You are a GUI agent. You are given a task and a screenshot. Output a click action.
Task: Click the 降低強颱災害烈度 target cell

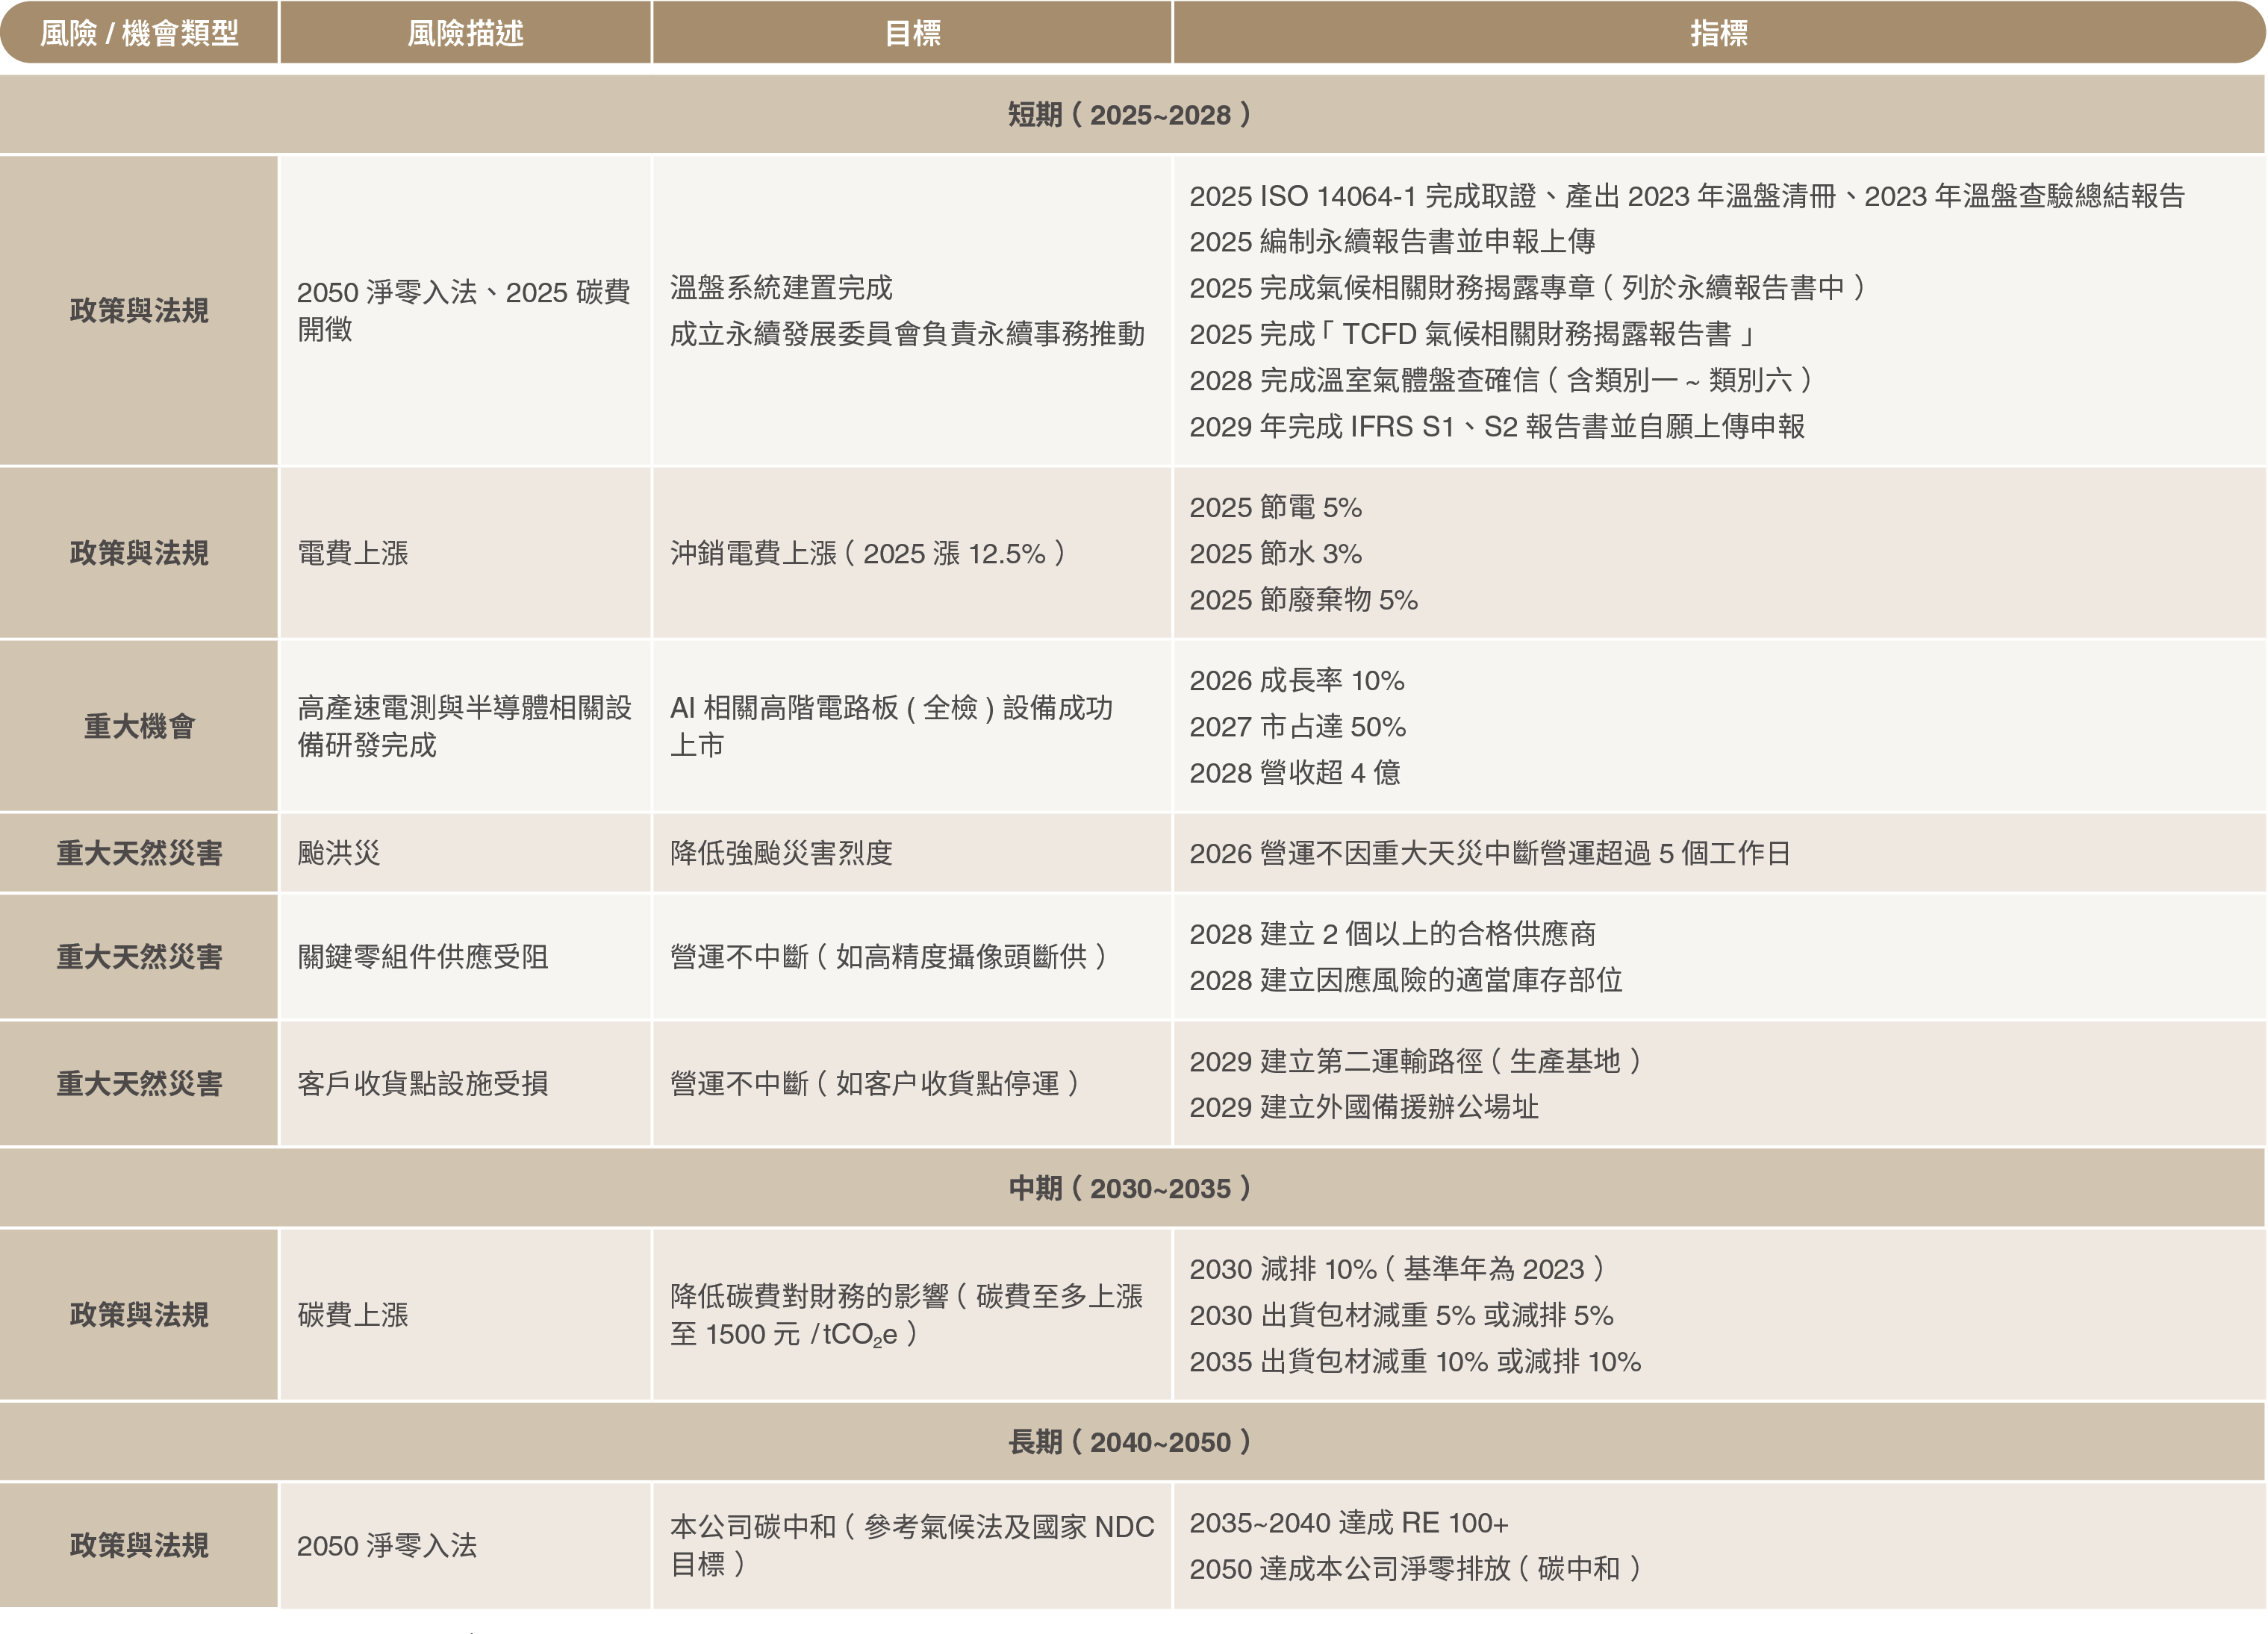(781, 854)
